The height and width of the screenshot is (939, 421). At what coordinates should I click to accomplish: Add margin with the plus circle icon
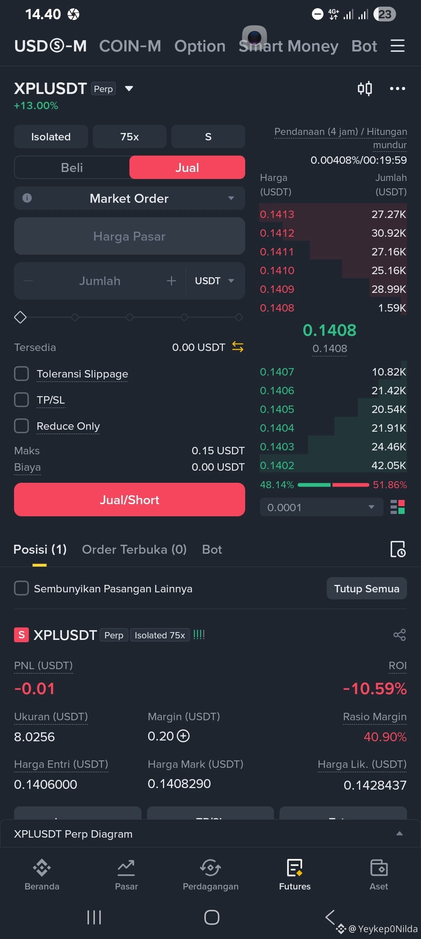pos(183,736)
